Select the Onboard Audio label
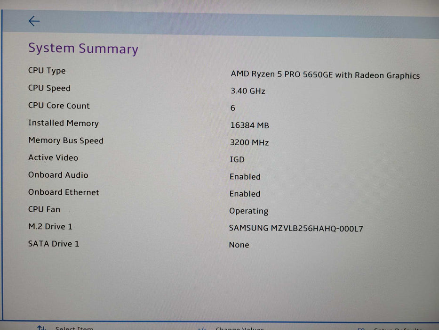The height and width of the screenshot is (330, 439). click(58, 175)
